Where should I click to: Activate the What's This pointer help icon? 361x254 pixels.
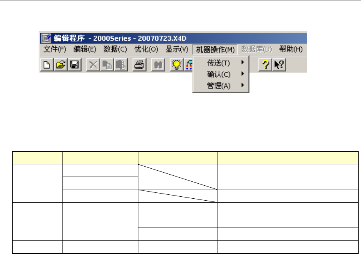point(279,65)
